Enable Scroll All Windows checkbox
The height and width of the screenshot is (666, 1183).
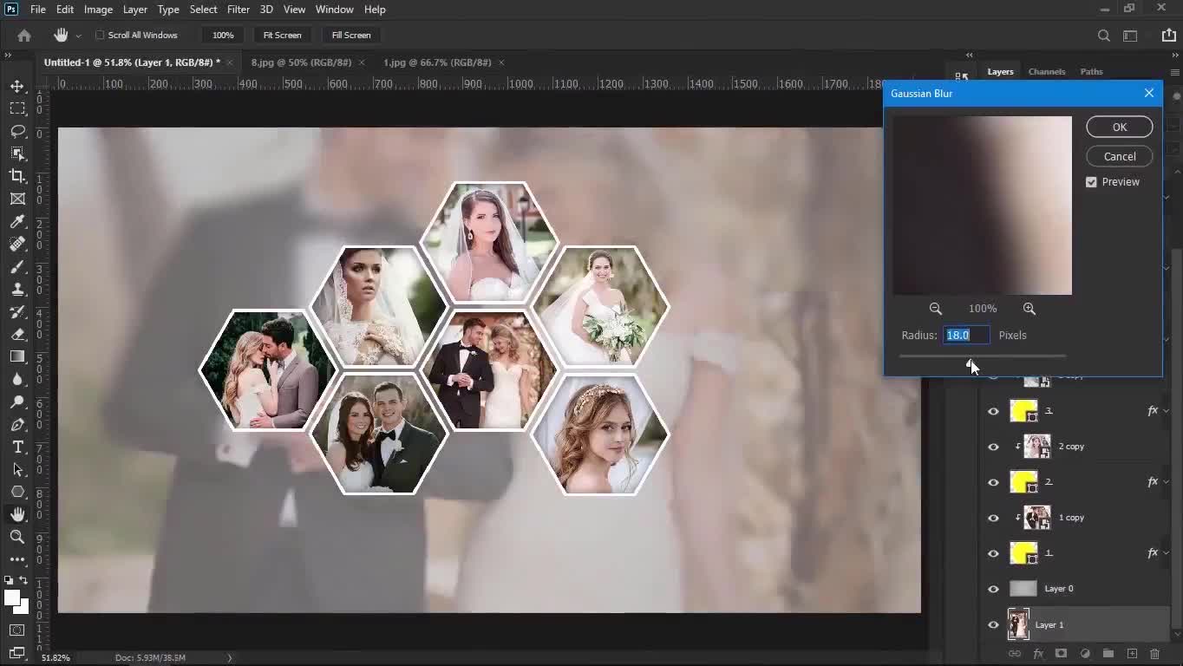tap(100, 36)
